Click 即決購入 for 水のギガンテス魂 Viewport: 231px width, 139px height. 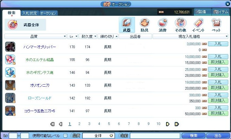[218, 75]
